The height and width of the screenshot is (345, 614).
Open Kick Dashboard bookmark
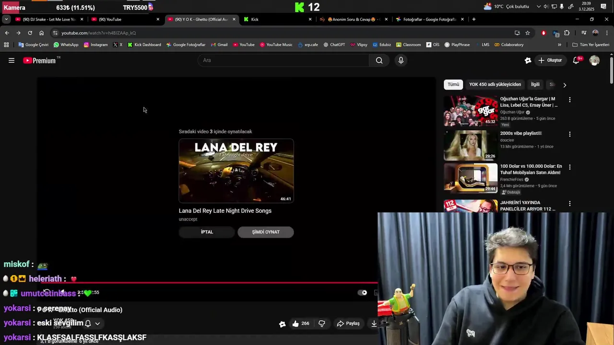[144, 45]
